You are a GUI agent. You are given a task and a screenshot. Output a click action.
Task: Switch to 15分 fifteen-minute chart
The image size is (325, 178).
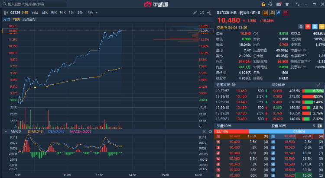(89, 13)
